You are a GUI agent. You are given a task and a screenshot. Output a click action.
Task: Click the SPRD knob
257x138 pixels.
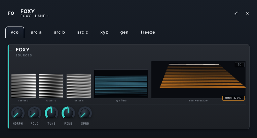point(85,113)
